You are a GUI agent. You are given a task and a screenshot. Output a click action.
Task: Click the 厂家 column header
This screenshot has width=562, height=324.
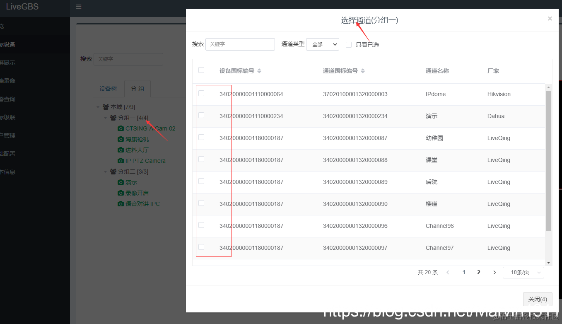(493, 71)
